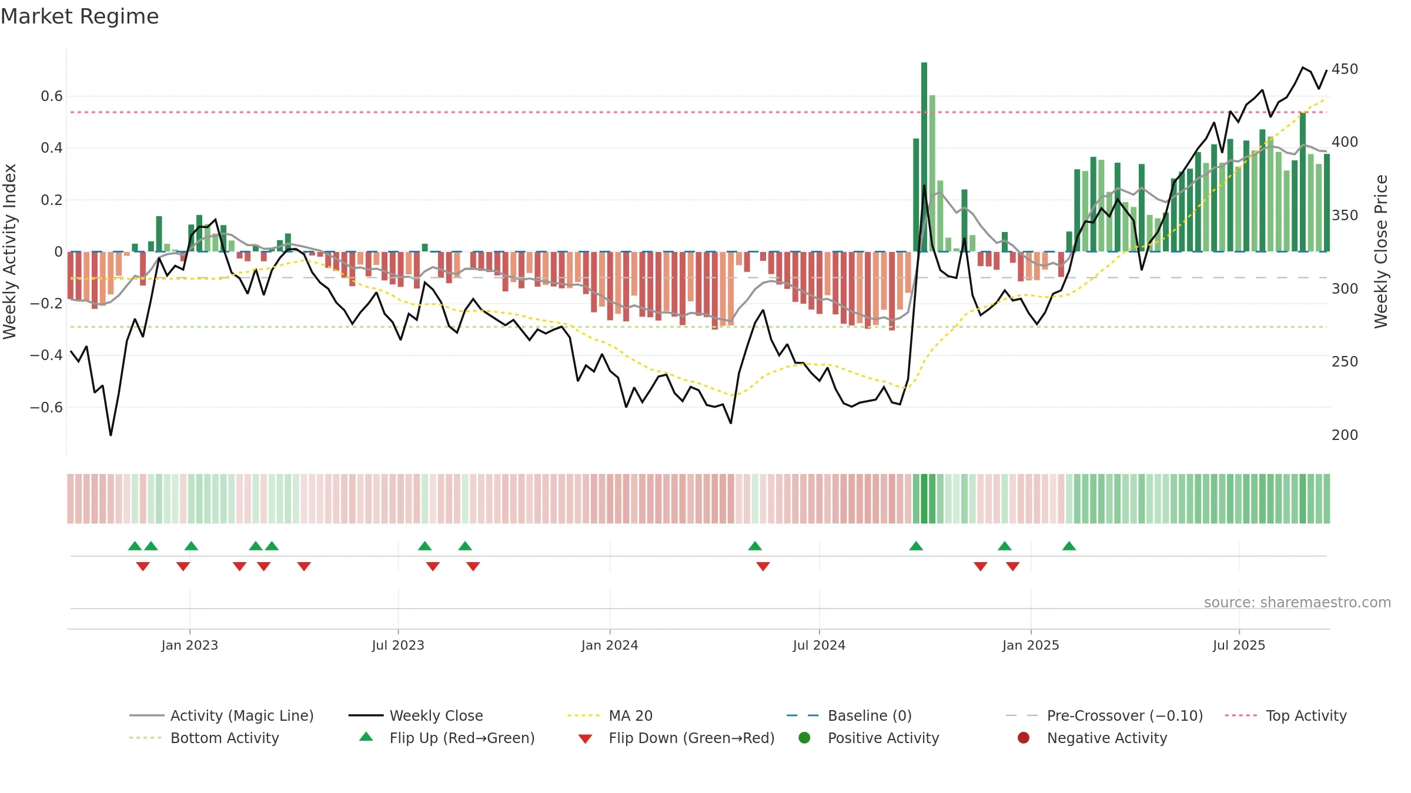Click the −0.6 activity axis value
This screenshot has width=1411, height=793.
pyautogui.click(x=46, y=407)
